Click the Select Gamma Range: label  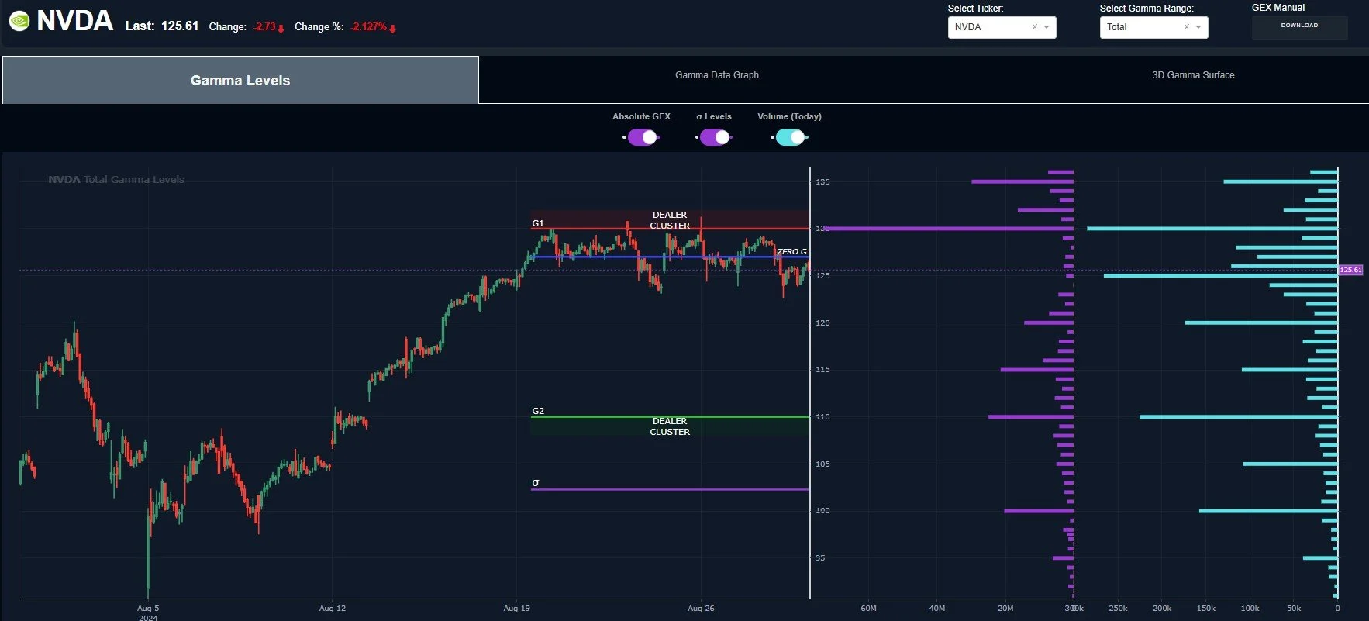coord(1147,9)
